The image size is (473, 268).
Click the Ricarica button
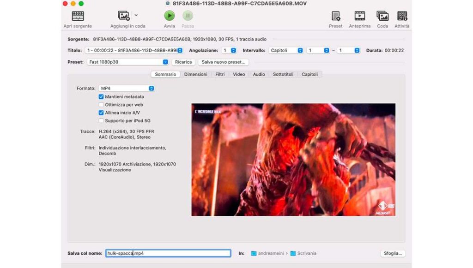click(x=183, y=62)
